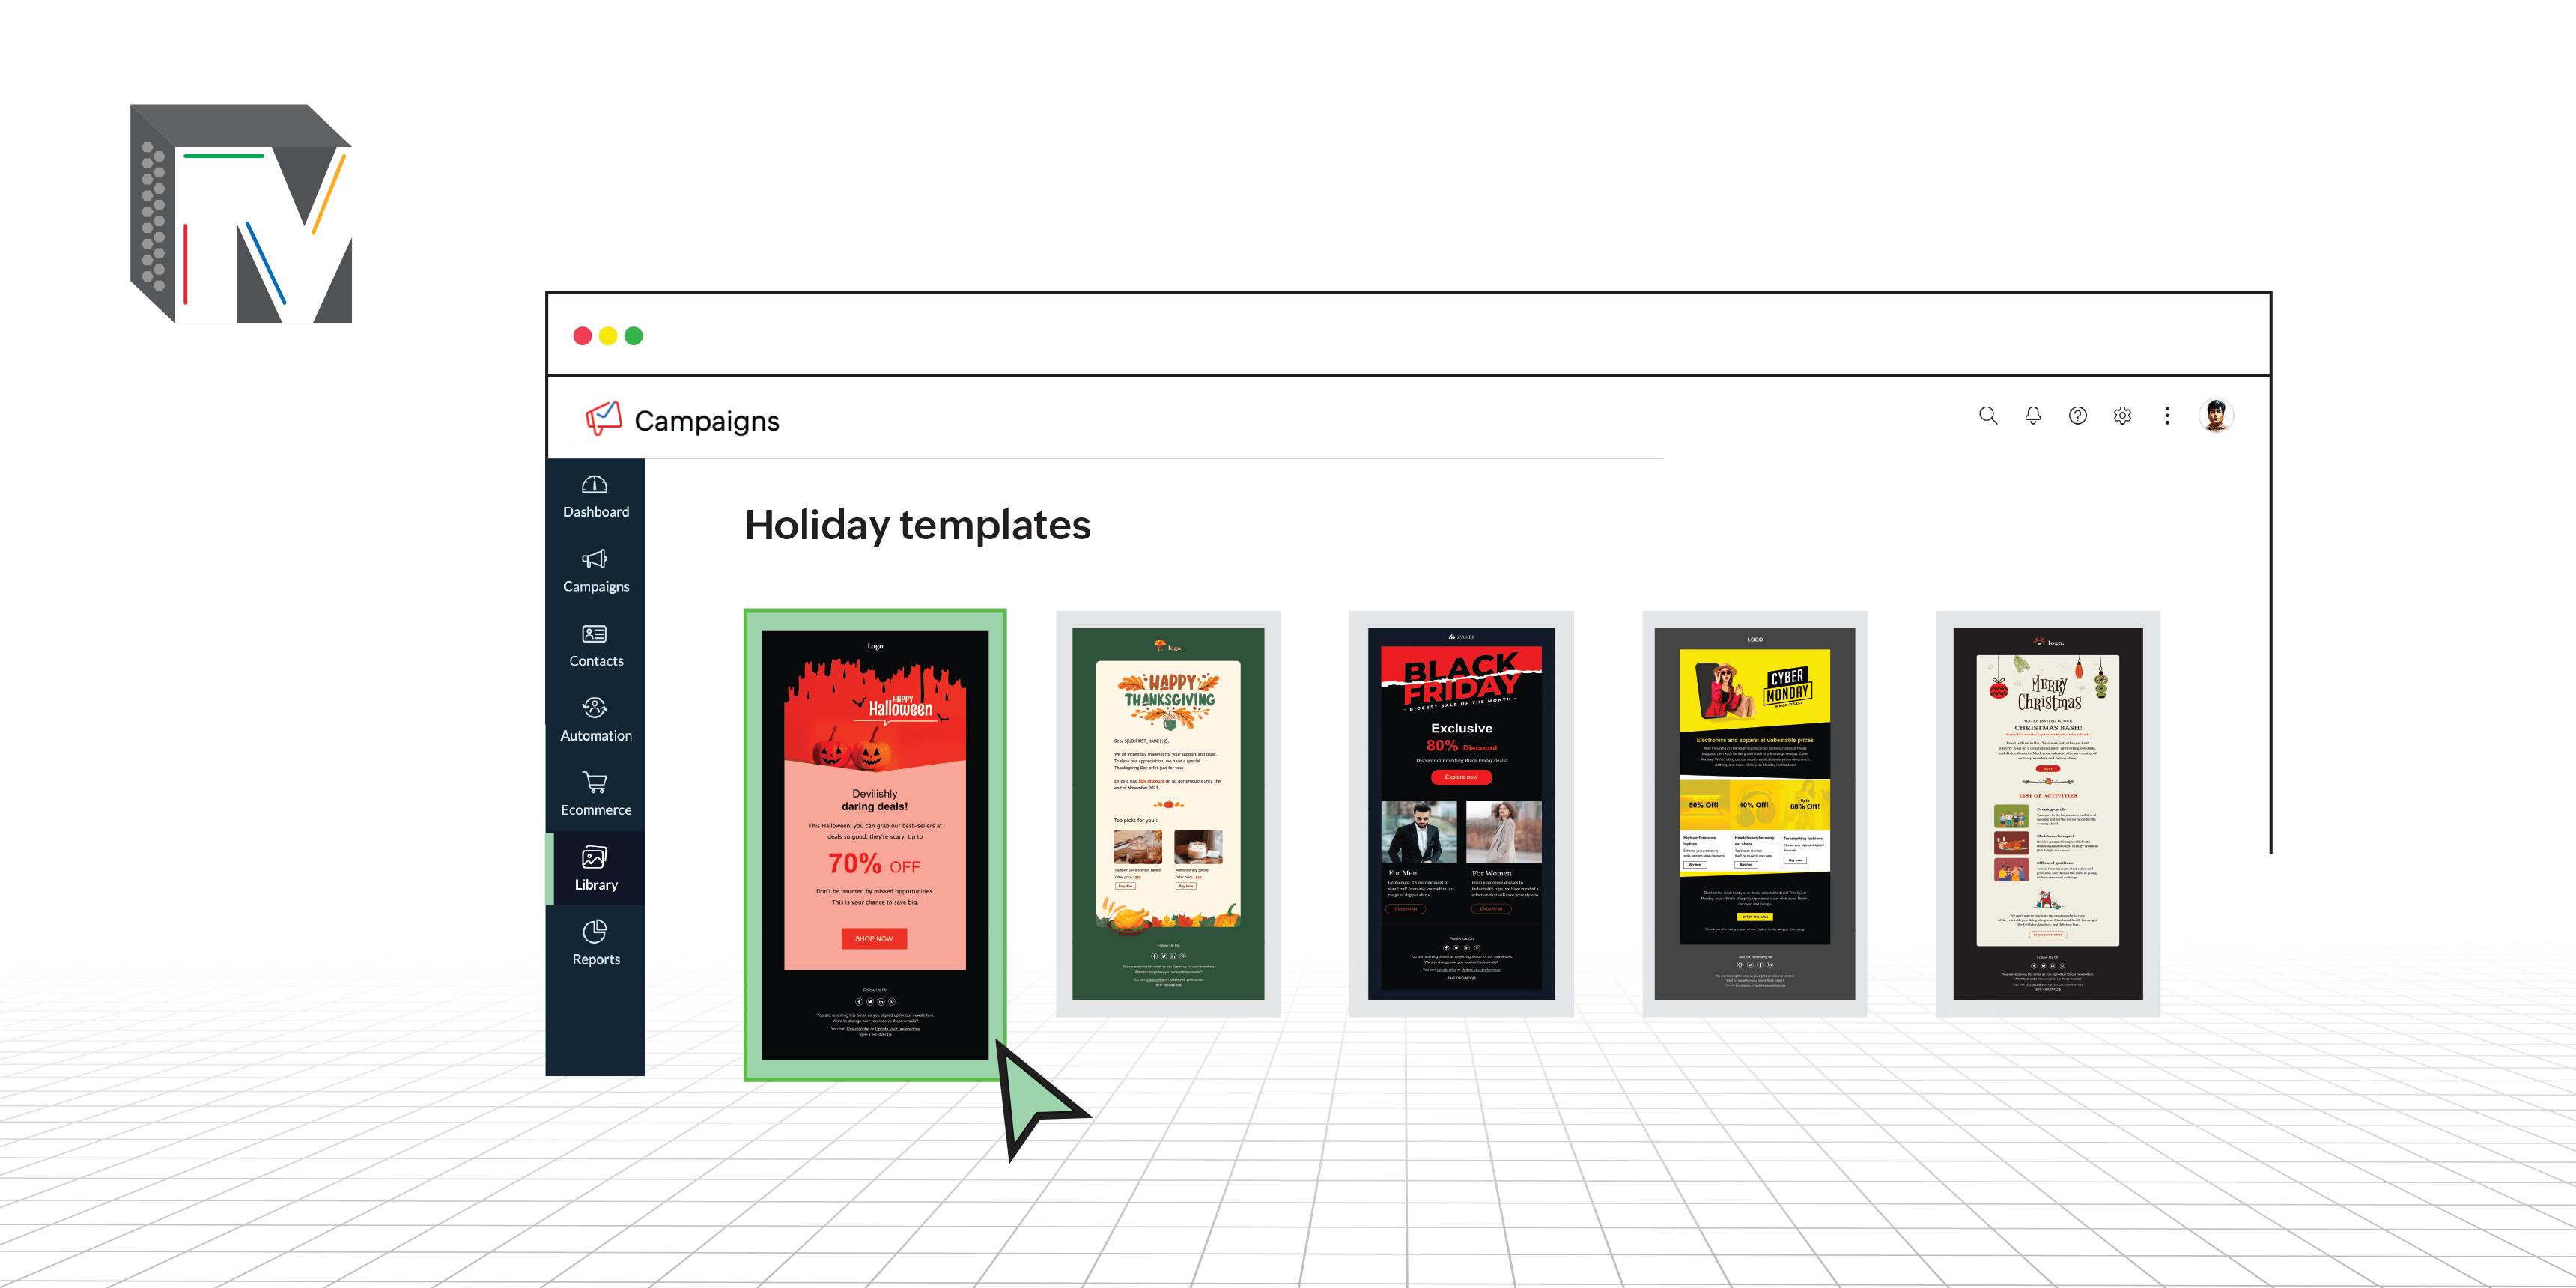The width and height of the screenshot is (2576, 1288).
Task: Click the notifications bell icon
Action: pyautogui.click(x=2032, y=416)
